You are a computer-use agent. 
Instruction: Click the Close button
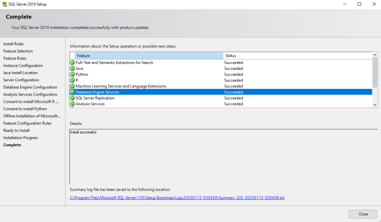pyautogui.click(x=363, y=214)
